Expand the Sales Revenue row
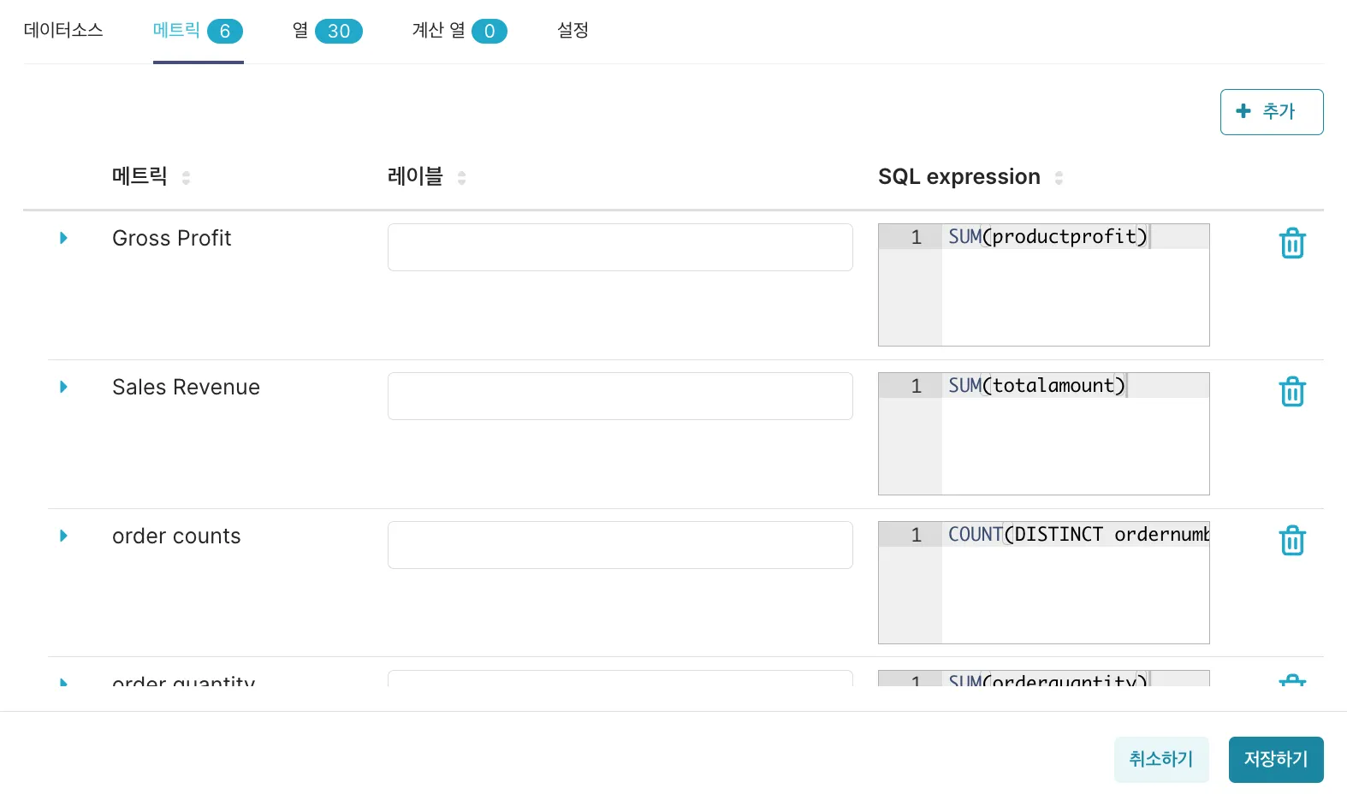 coord(63,387)
